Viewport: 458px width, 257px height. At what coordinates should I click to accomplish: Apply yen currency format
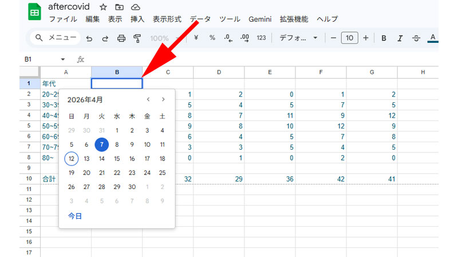196,38
